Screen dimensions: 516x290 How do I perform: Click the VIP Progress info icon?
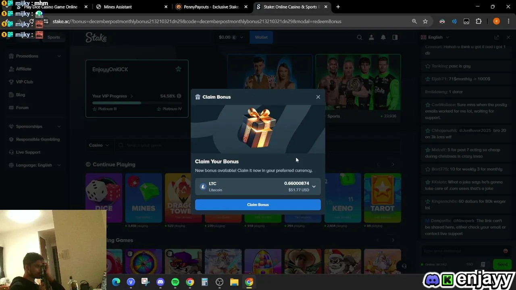tap(179, 96)
